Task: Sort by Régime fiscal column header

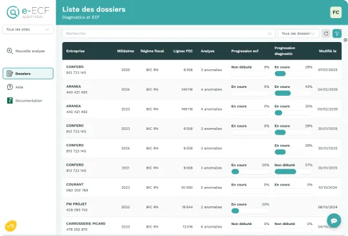Action: pos(152,51)
